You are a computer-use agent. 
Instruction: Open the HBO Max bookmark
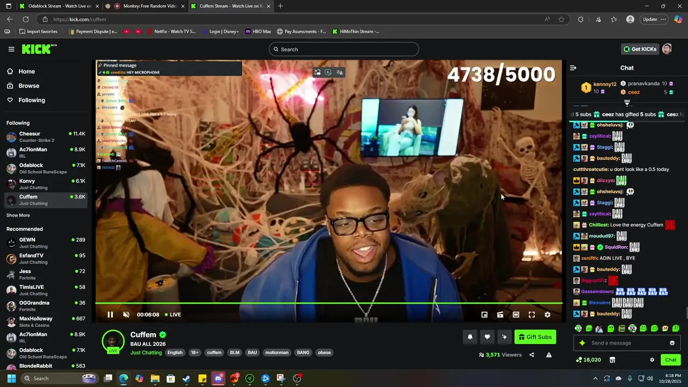click(258, 32)
